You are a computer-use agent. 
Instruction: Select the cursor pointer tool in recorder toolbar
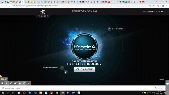[x=6, y=83]
